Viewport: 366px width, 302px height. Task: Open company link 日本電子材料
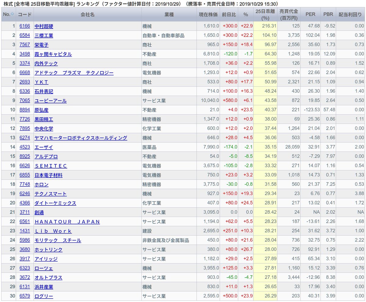(x=48, y=175)
